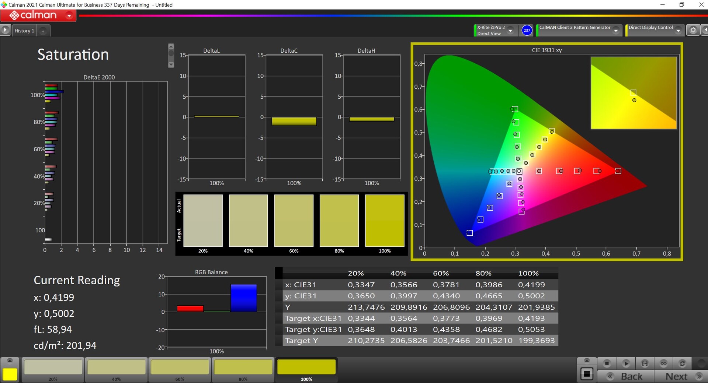This screenshot has height=383, width=708.
Task: Expand the left panel arrow button
Action: tap(5, 30)
